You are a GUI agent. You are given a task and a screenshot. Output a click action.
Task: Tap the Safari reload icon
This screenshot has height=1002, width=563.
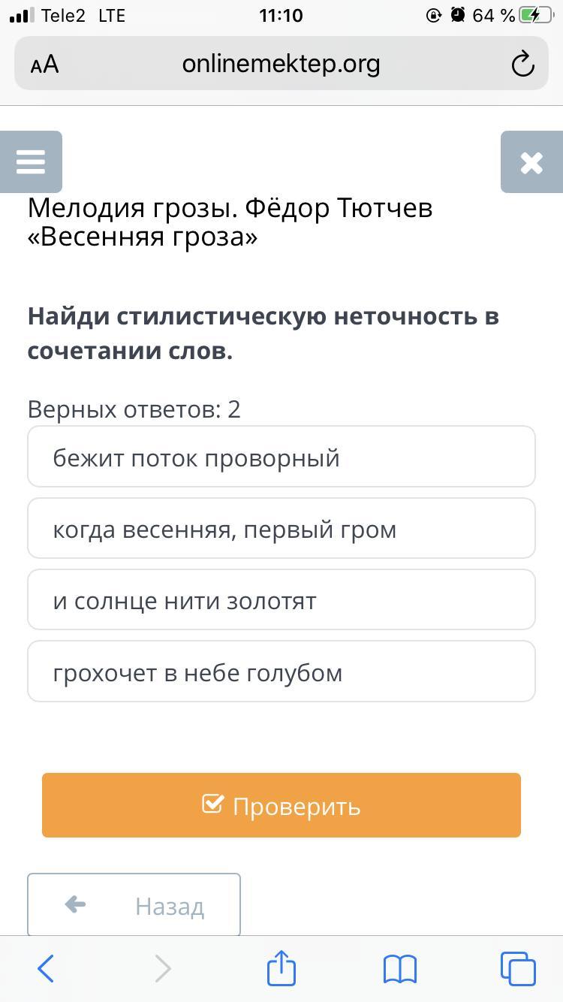[522, 65]
